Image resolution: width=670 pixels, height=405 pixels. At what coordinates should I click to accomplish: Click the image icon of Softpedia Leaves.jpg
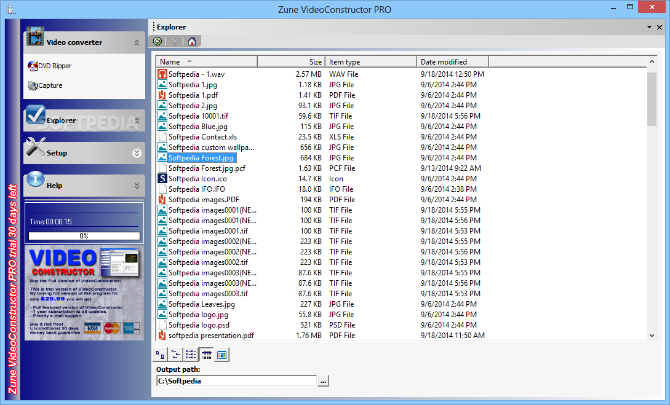162,304
